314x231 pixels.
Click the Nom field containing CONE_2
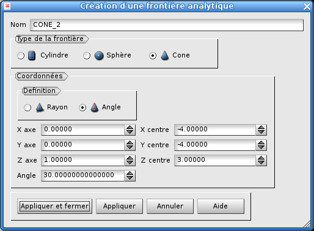(167, 25)
